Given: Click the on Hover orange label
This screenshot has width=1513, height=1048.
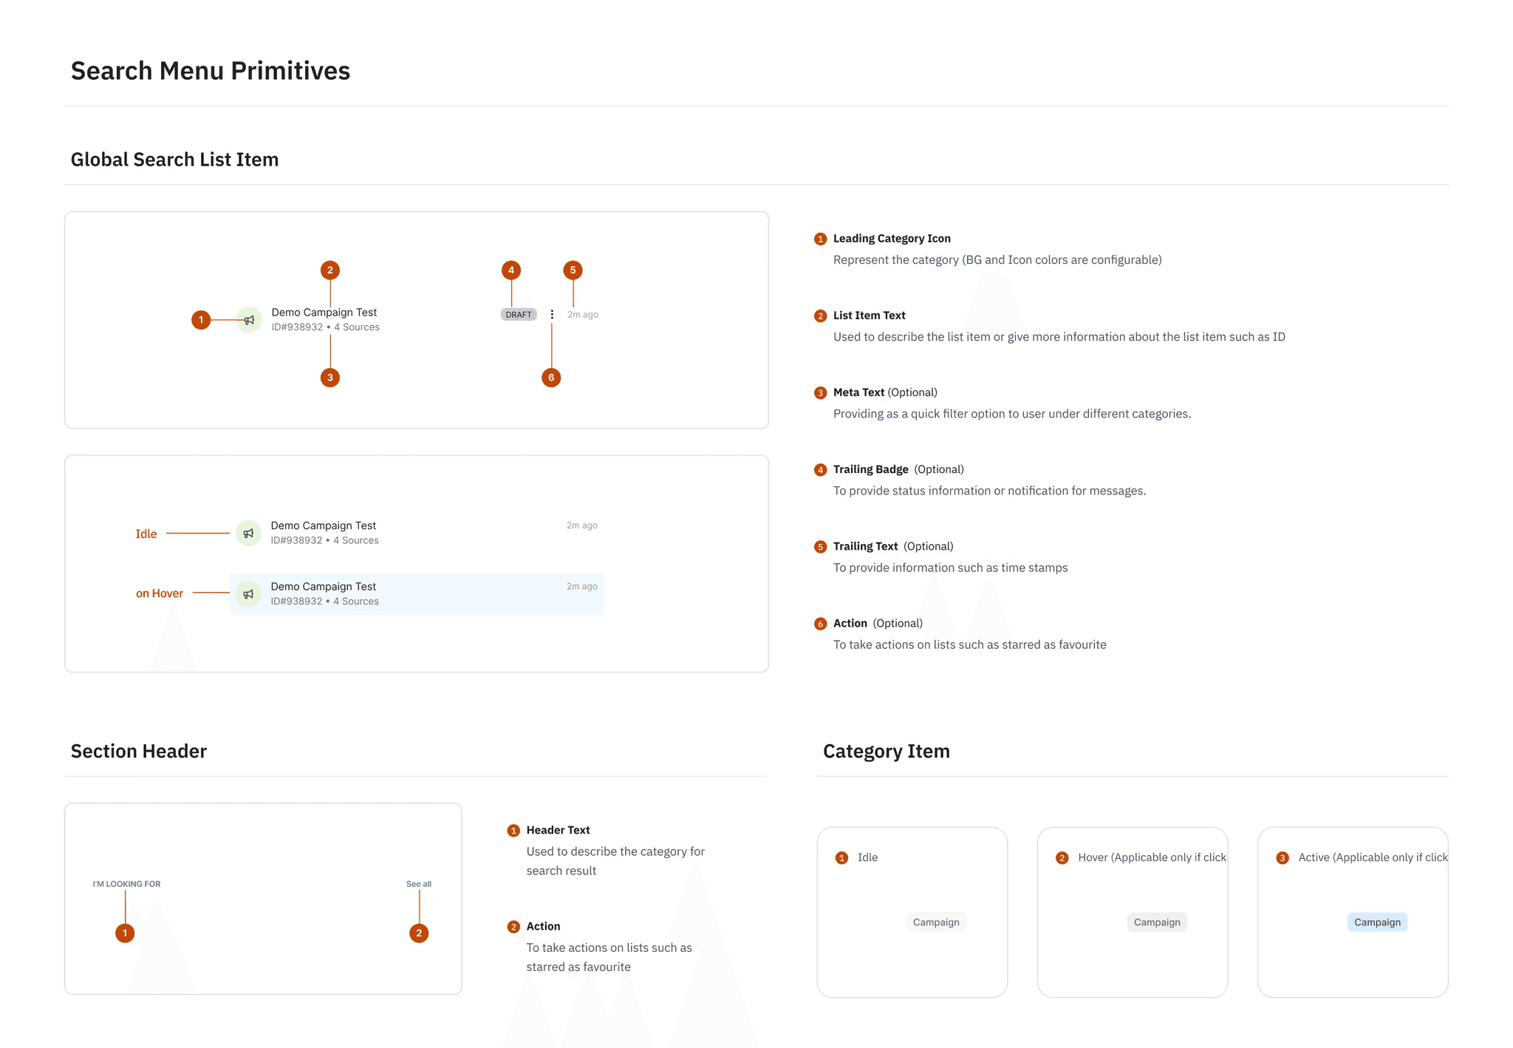Looking at the screenshot, I should pyautogui.click(x=160, y=593).
